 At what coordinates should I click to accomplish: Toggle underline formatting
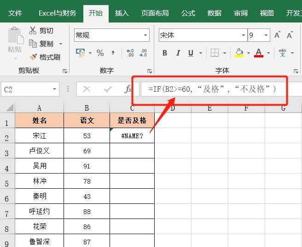point(191,53)
